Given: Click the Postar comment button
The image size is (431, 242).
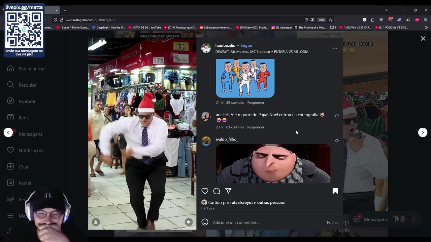Looking at the screenshot, I should click(332, 223).
